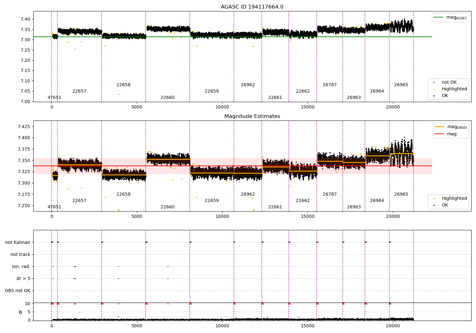
Task: Click the 7.425 y-axis tick in middle plot
Action: coord(24,127)
